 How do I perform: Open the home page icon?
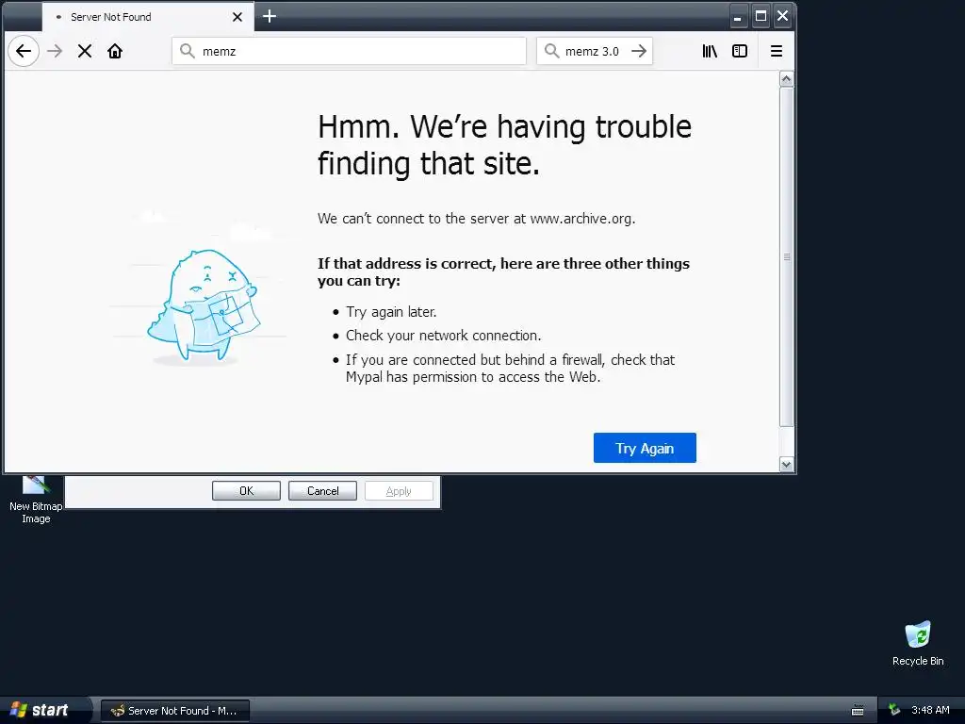pyautogui.click(x=115, y=51)
